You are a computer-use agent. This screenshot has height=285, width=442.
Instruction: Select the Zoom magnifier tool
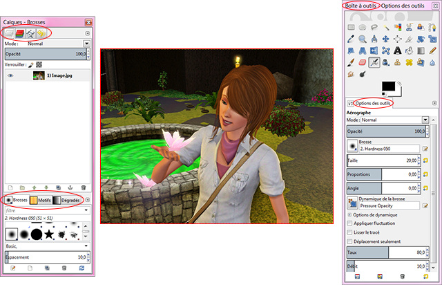pos(363,39)
